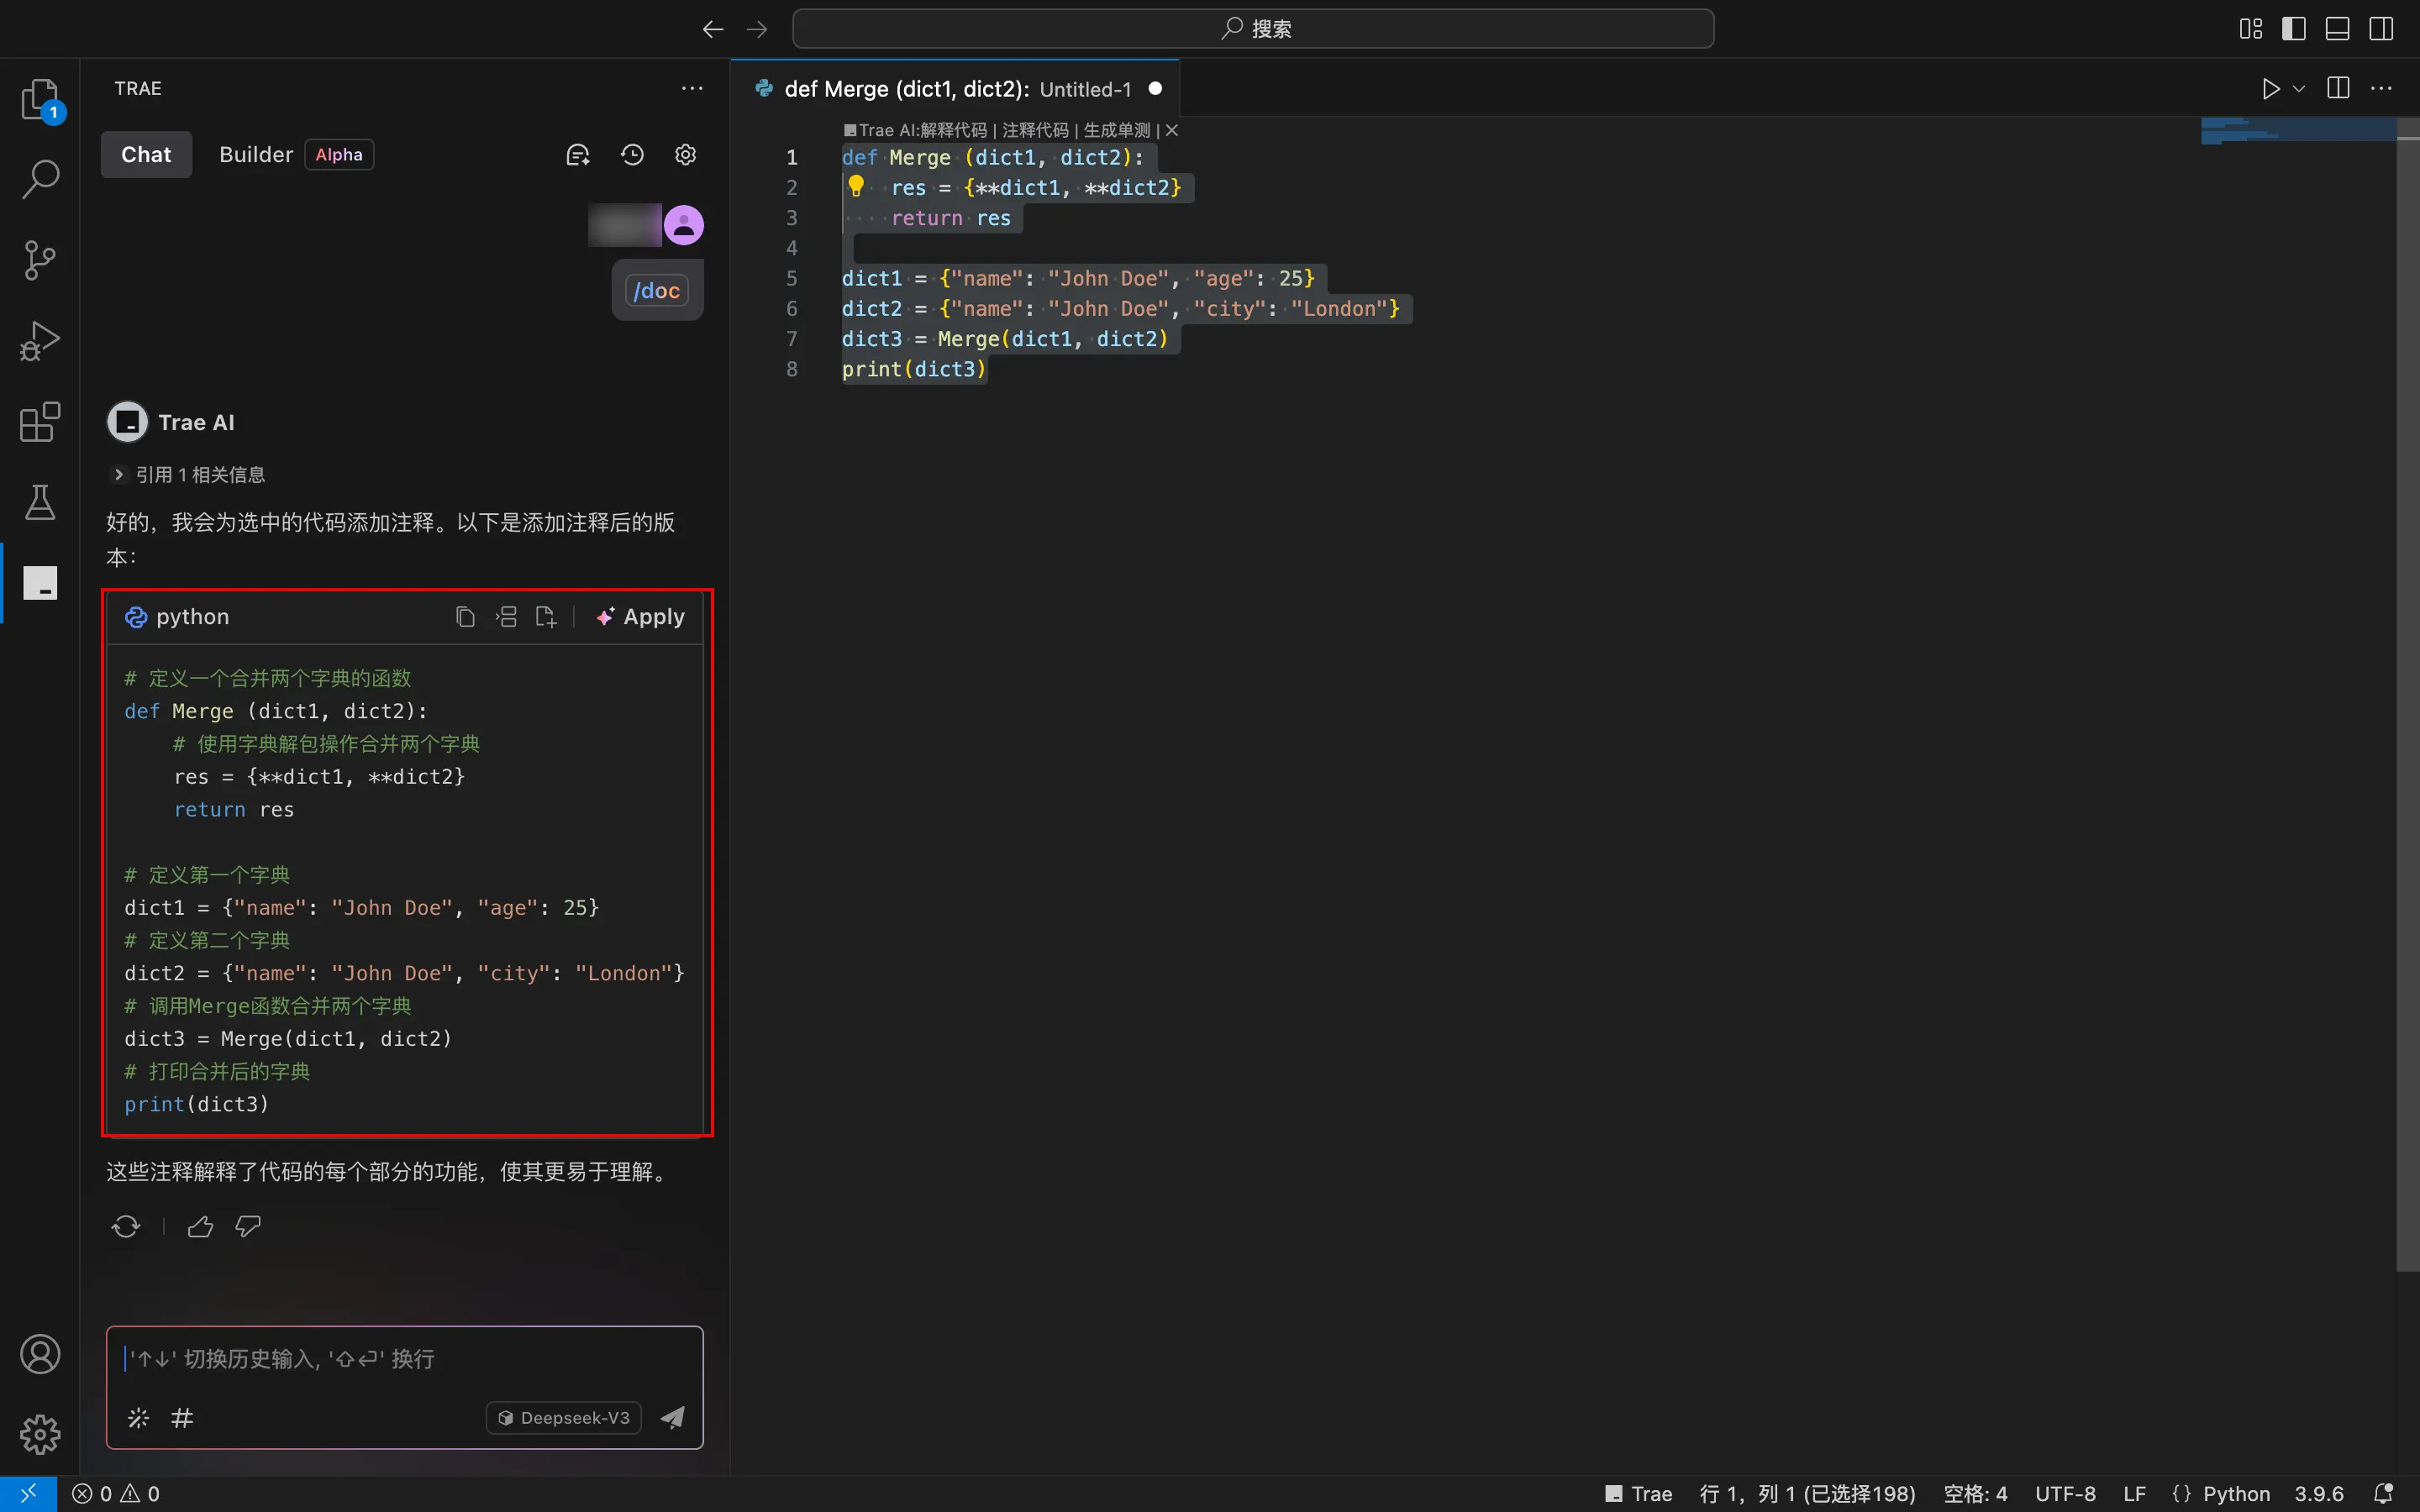The image size is (2420, 1512).
Task: Toggle the secondary sidebar layout button
Action: coord(2381,29)
